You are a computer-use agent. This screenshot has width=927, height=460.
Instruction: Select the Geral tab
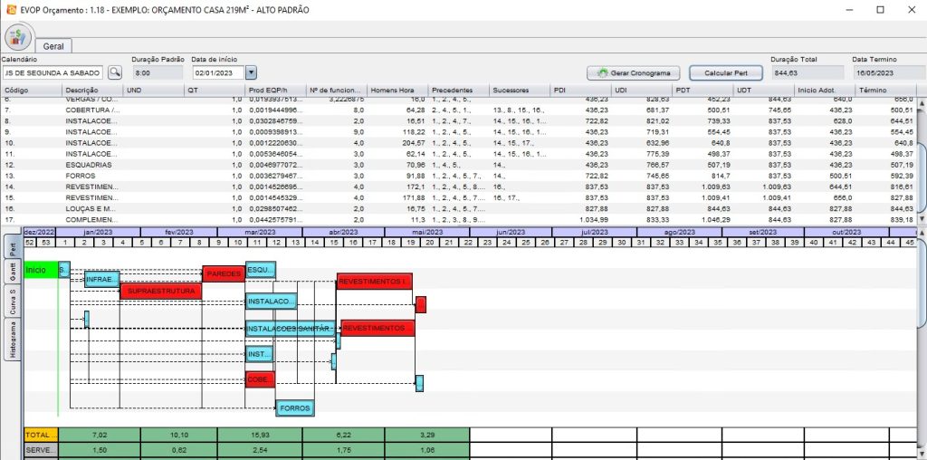[53, 45]
